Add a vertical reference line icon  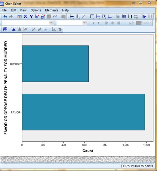78,17
